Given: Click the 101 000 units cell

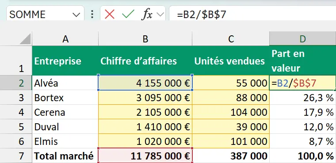Looking at the screenshot, I should (231, 141).
